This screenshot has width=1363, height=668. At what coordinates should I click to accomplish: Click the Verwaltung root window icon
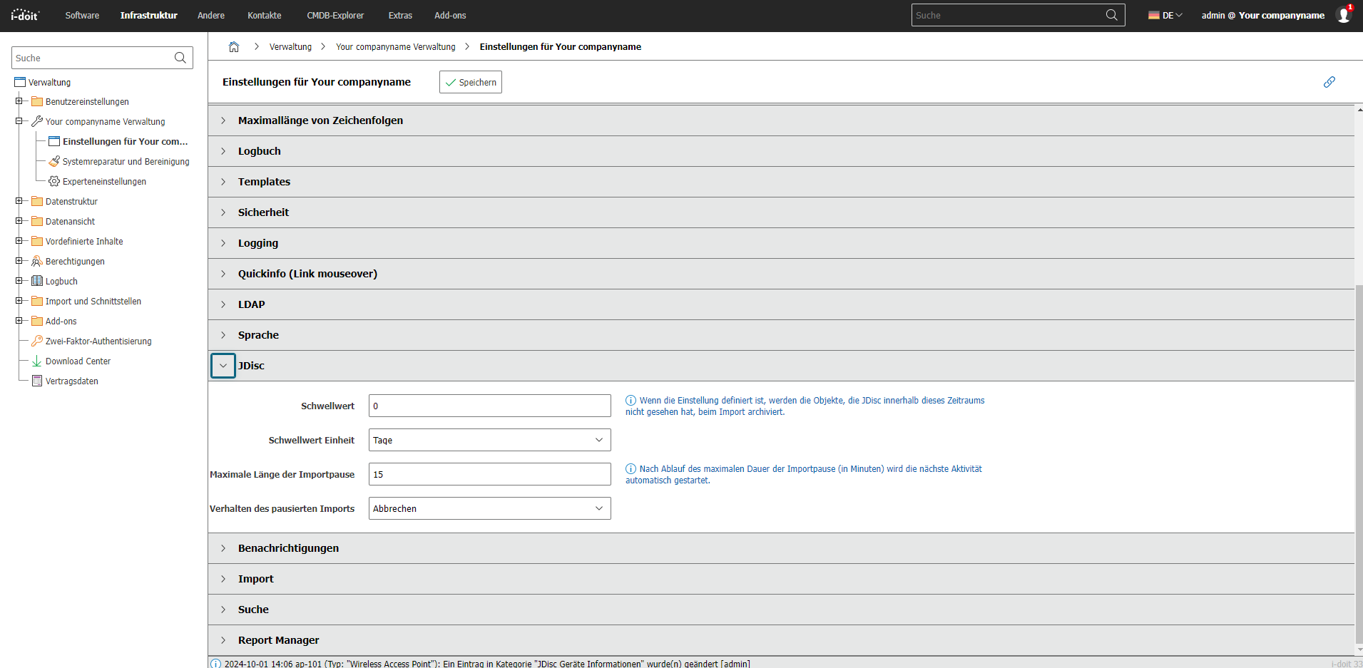point(20,83)
